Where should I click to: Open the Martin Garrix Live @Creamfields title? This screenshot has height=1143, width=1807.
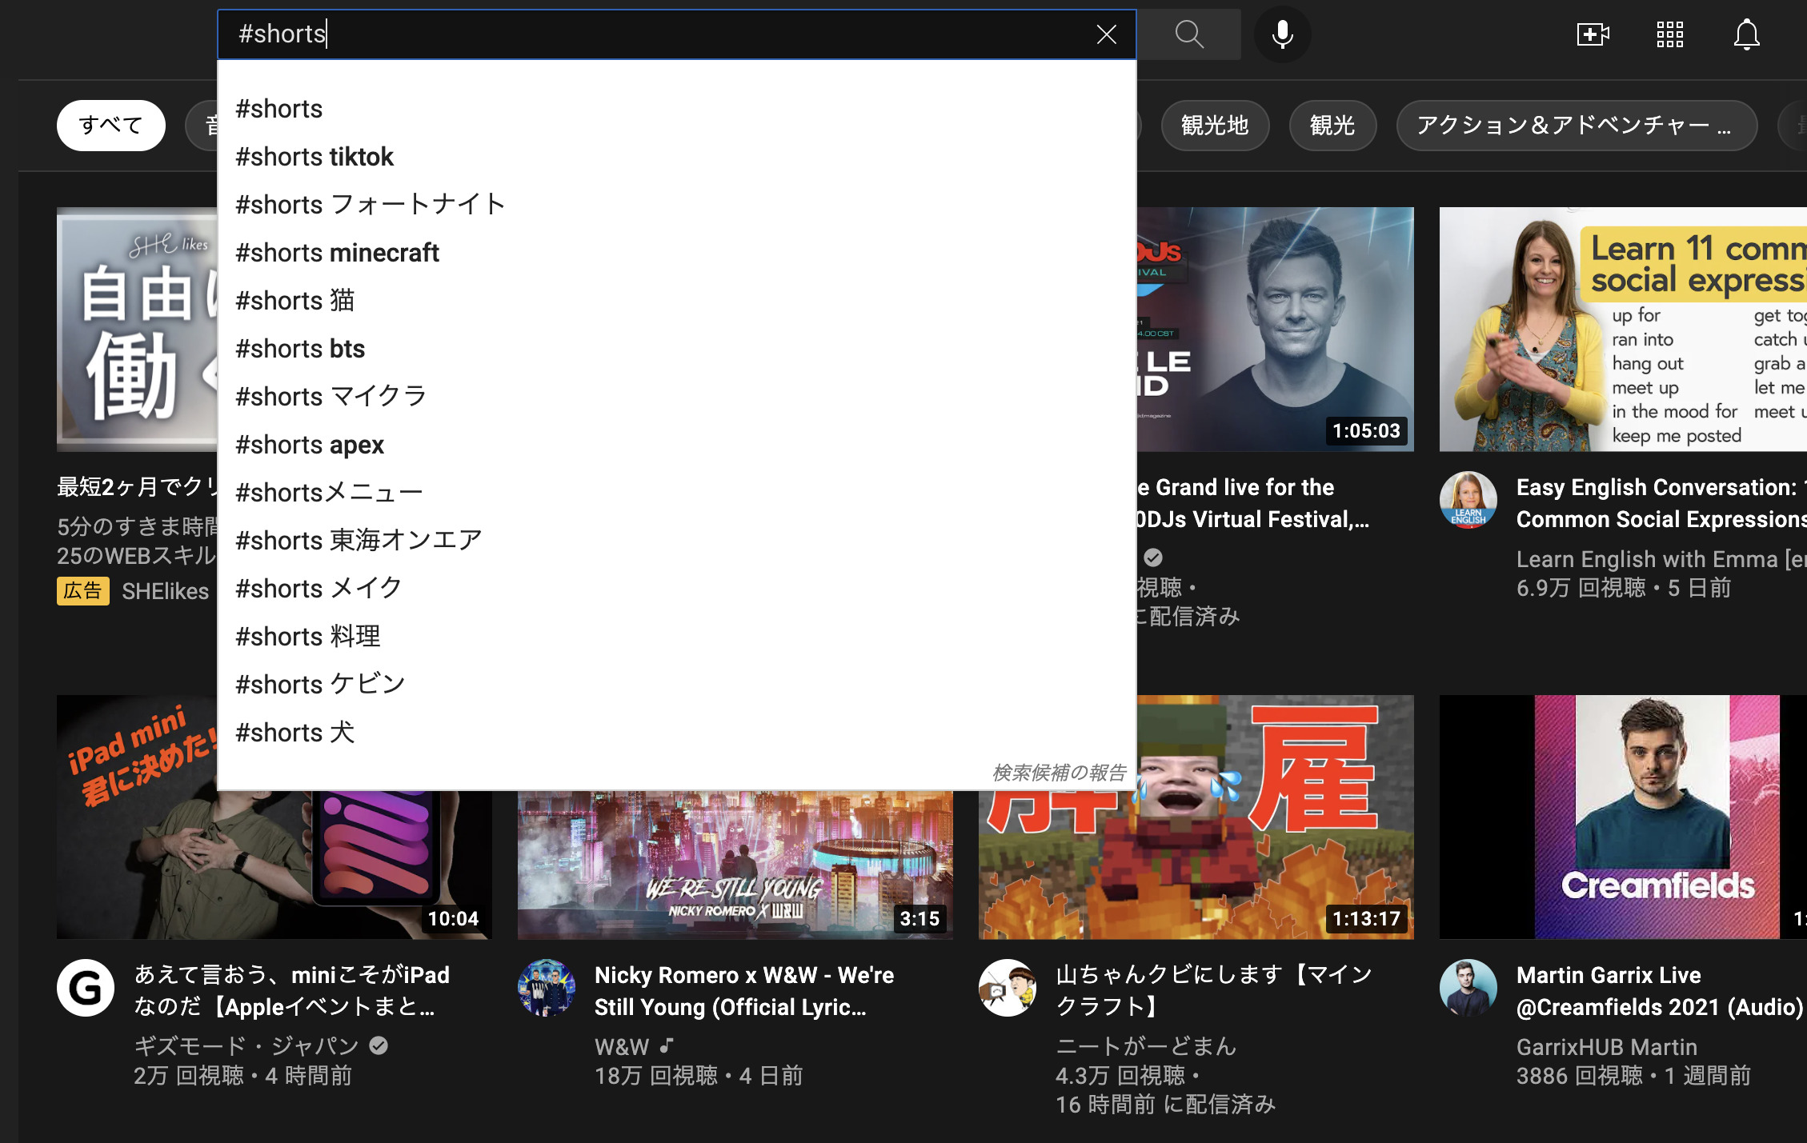coord(1660,991)
